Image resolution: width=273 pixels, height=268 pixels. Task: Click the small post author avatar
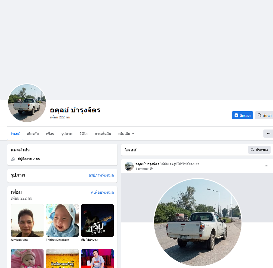click(129, 166)
